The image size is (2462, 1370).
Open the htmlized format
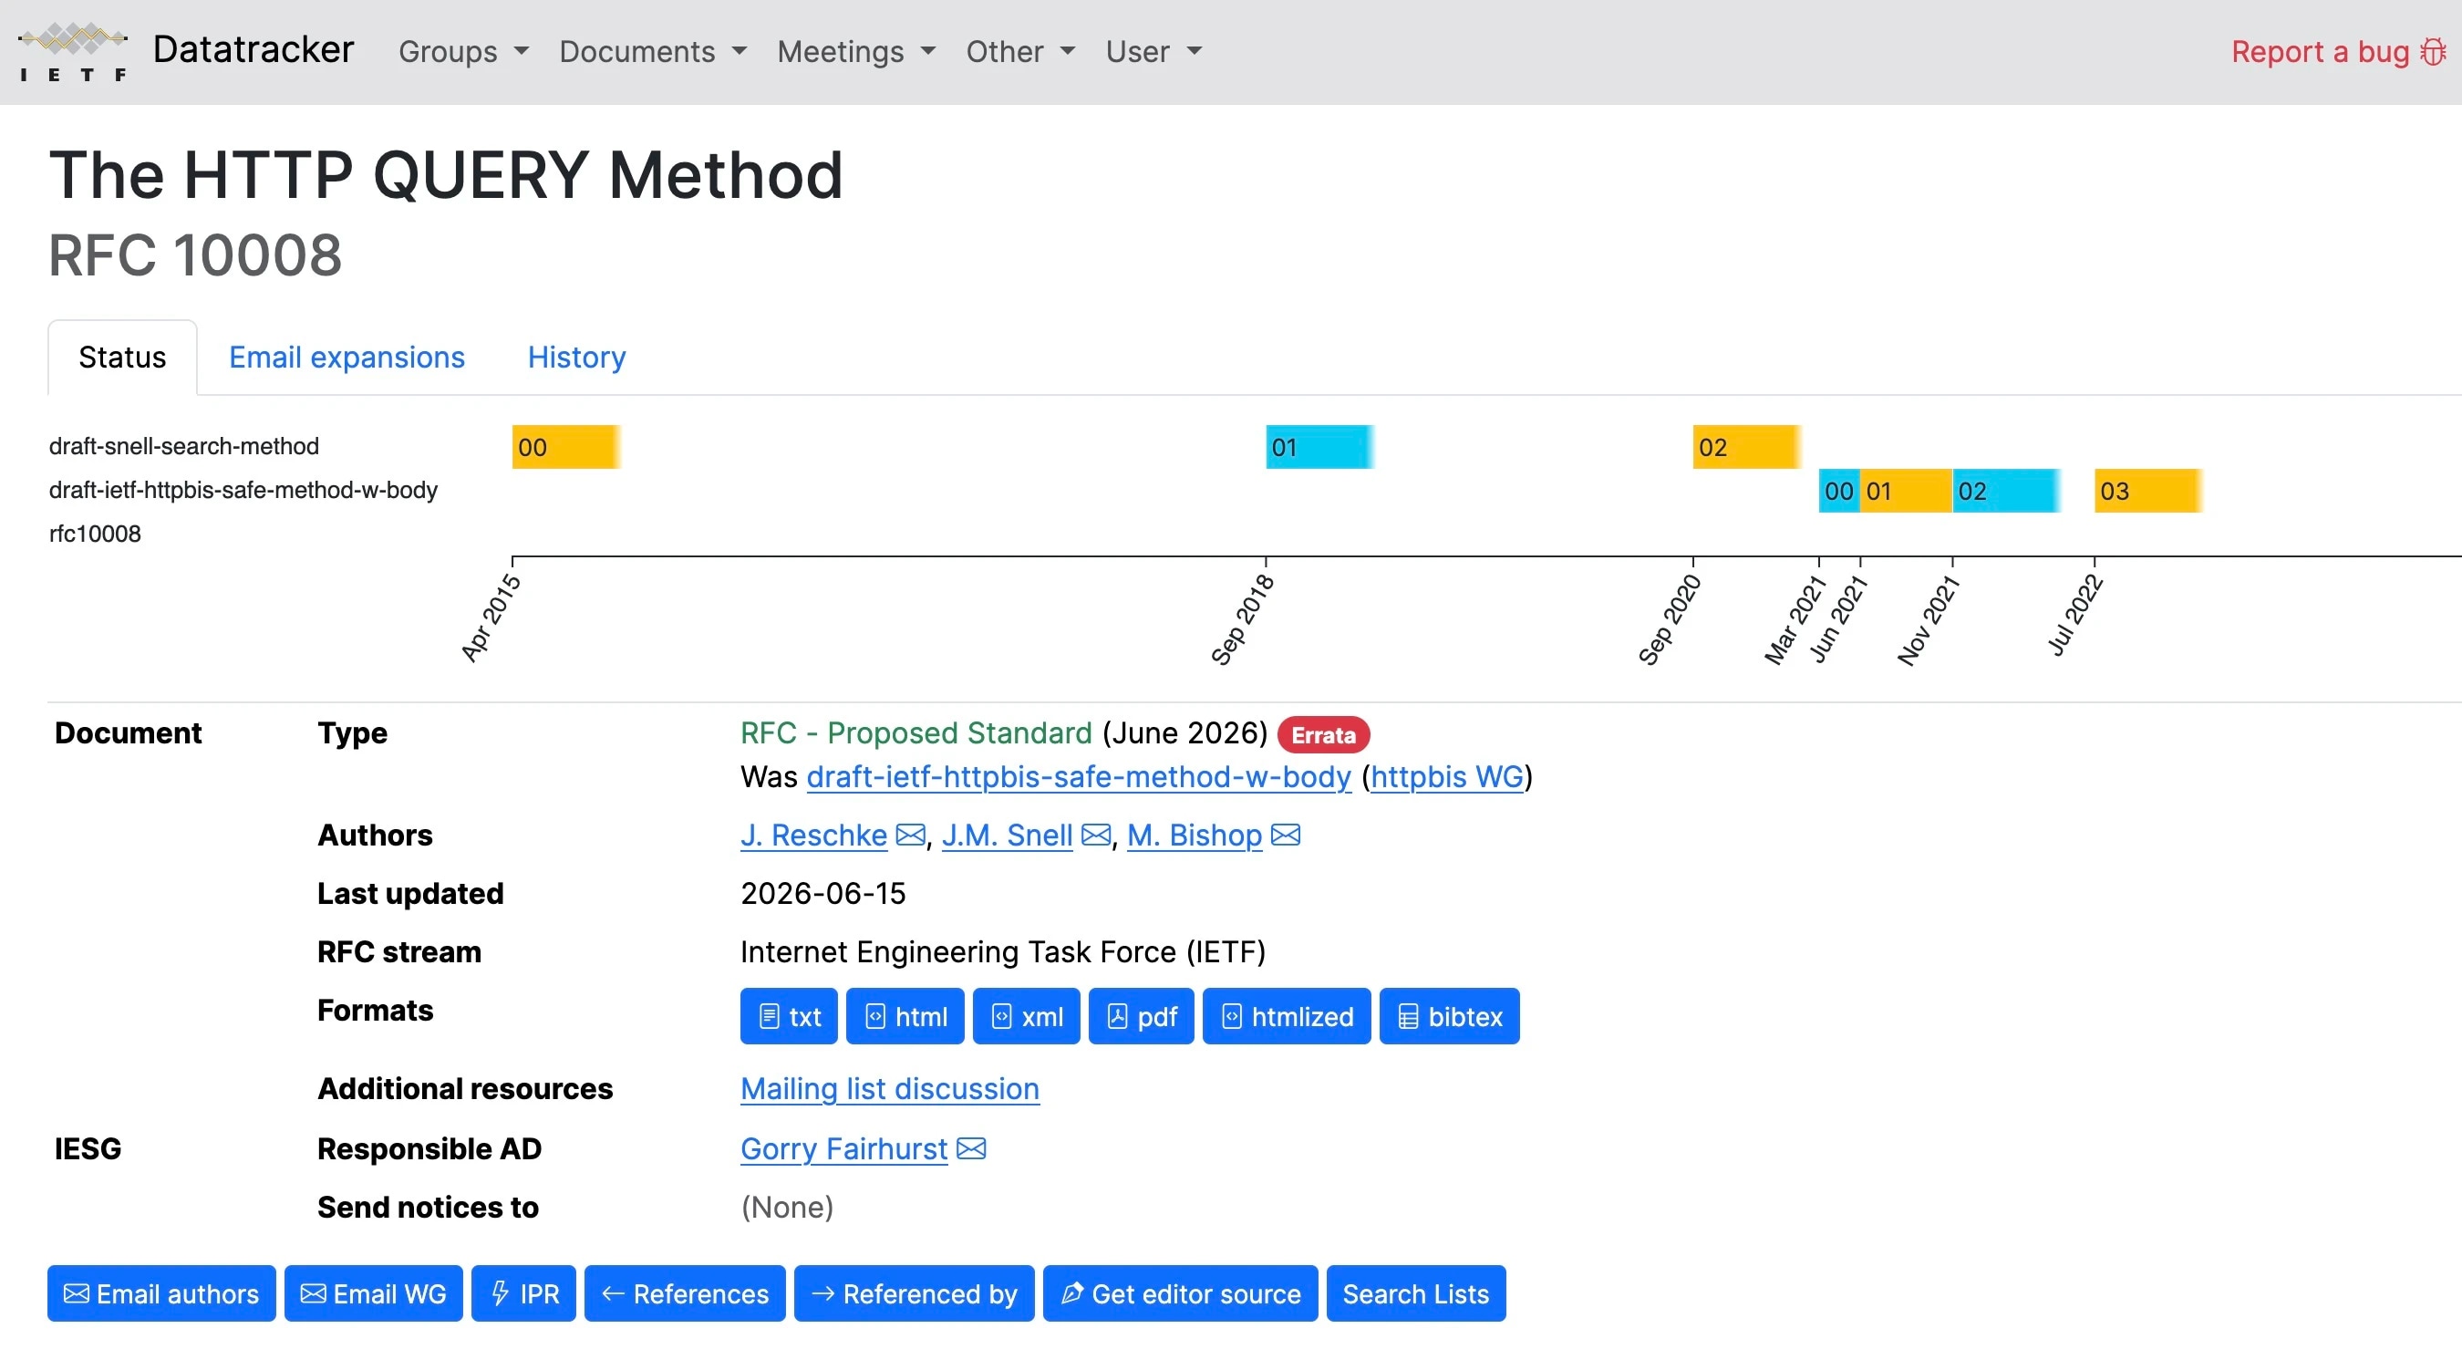pos(1287,1016)
